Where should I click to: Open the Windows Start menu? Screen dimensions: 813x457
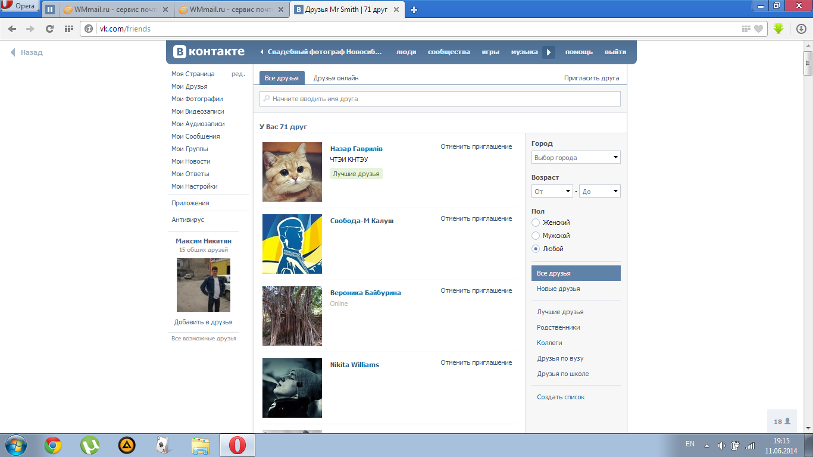(16, 445)
